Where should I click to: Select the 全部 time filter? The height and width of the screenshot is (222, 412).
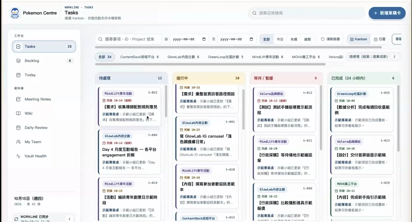[x=267, y=39]
